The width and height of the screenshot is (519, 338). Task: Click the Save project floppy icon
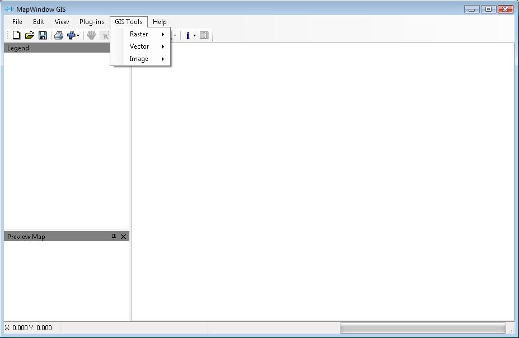point(43,35)
